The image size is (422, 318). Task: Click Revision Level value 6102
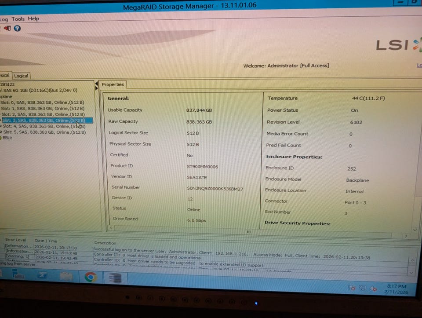point(356,122)
